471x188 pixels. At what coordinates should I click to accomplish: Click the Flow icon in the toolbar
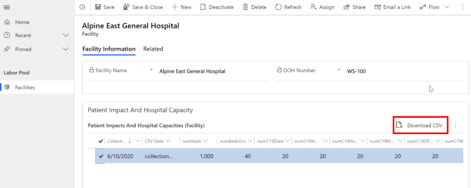tap(423, 7)
